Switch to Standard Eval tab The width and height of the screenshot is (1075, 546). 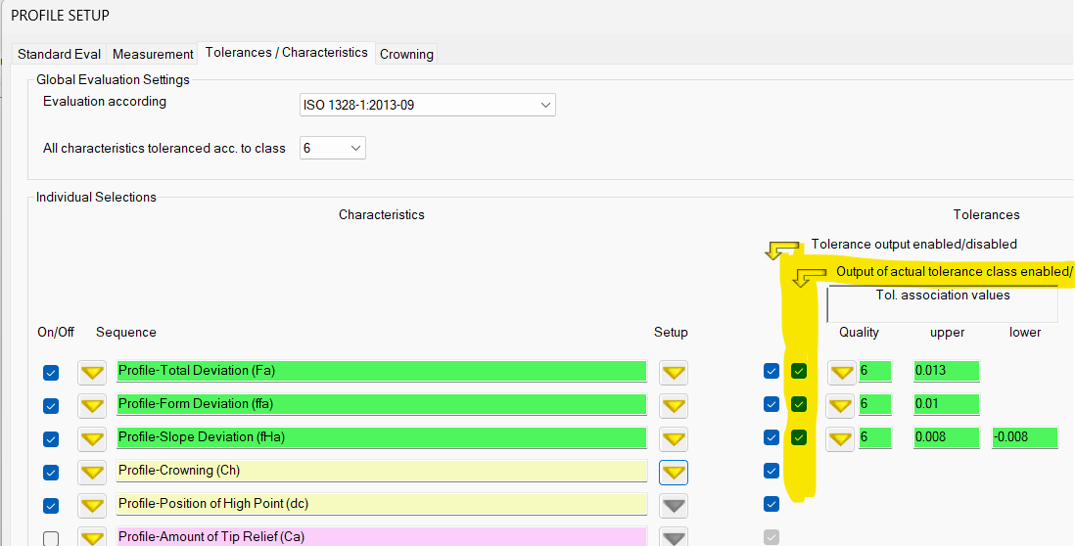coord(59,54)
